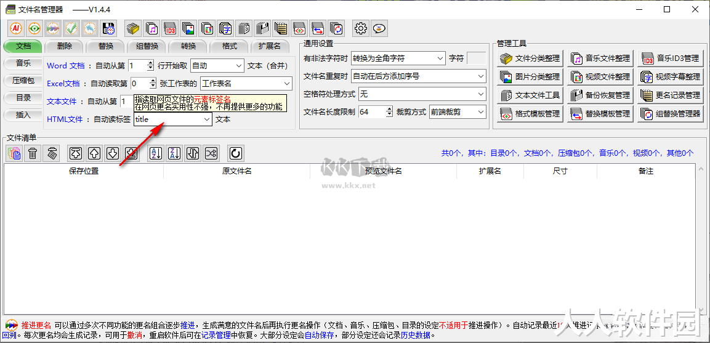This screenshot has height=343, width=710.
Task: Open the Word 行开始取 dropdown showing 自动
Action: [217, 66]
